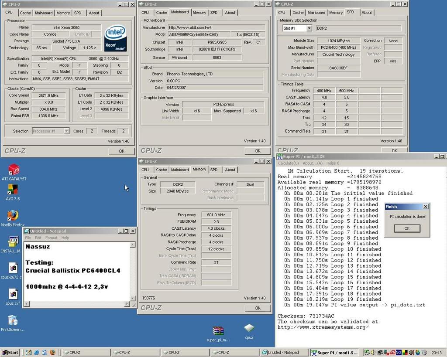
Task: Select the INSTALL_M desktop icon
Action: click(11, 244)
